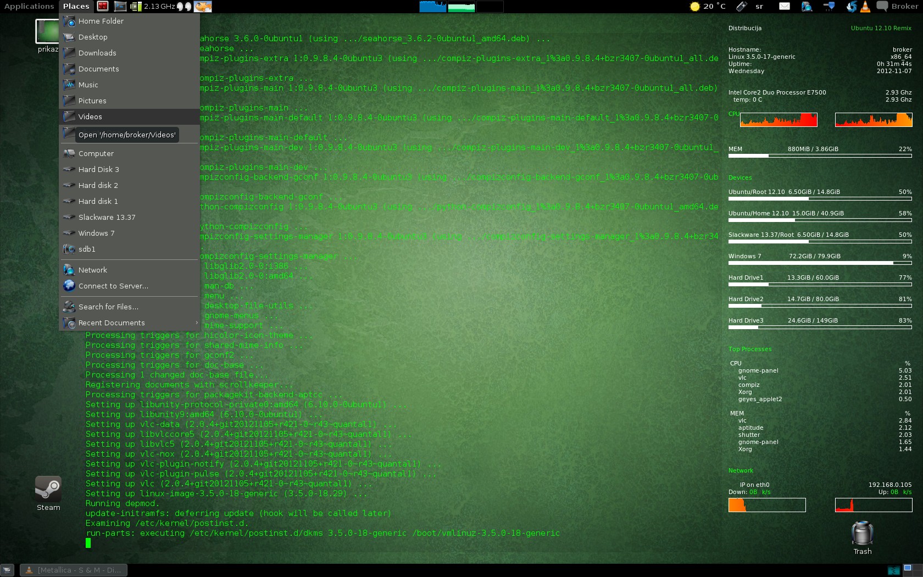
Task: Click the eyes applet in the top panel
Action: click(184, 7)
